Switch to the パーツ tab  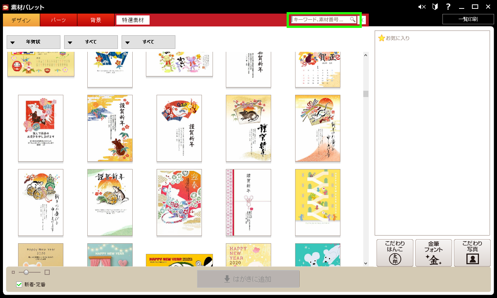click(59, 20)
